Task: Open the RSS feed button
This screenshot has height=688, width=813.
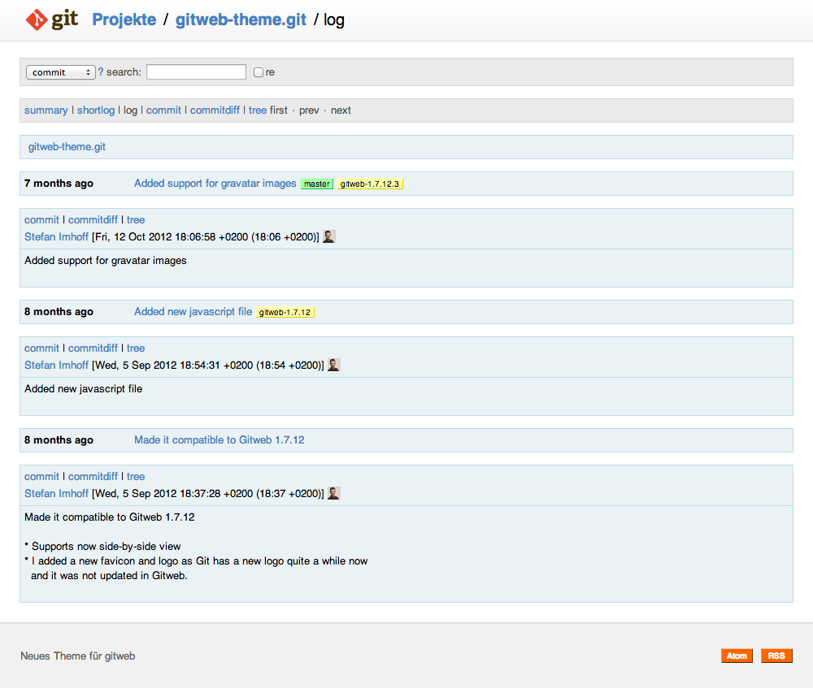Action: (x=776, y=656)
